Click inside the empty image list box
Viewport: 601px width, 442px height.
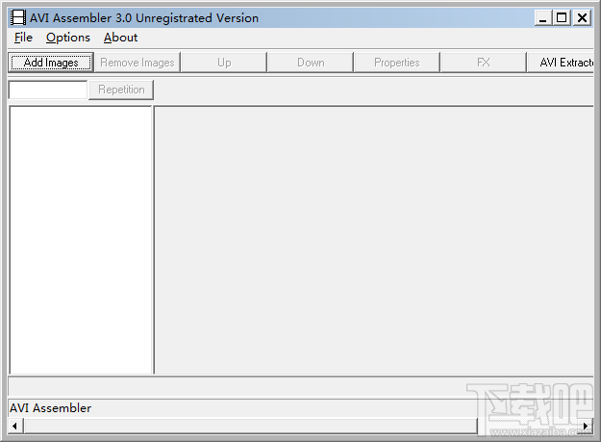(81, 240)
